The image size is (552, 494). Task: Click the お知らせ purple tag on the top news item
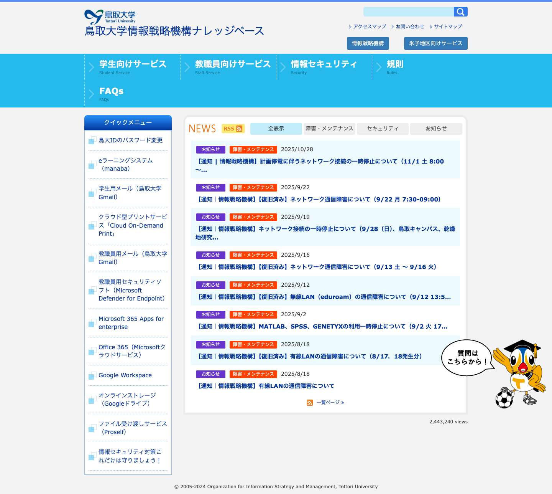click(x=210, y=149)
